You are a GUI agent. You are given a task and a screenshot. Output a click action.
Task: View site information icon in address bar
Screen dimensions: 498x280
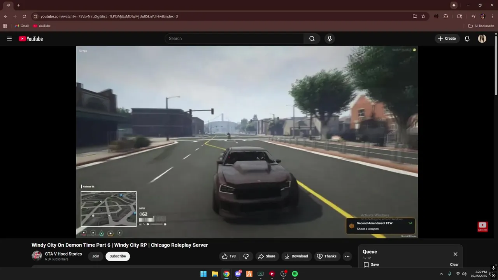tap(35, 16)
